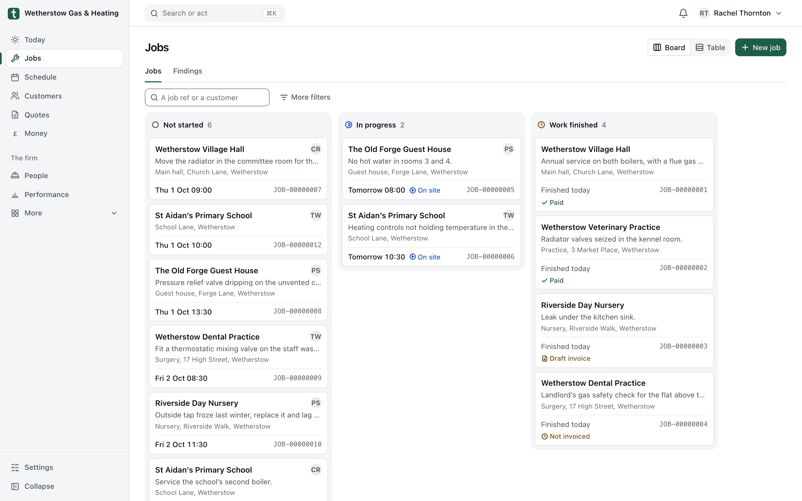The height and width of the screenshot is (501, 802).
Task: Click the TW badge on JOB-00000006 card
Action: (508, 215)
